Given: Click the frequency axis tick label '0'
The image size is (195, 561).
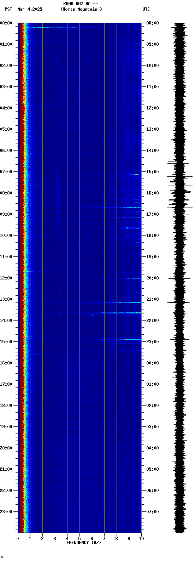Looking at the screenshot, I should (18, 539).
